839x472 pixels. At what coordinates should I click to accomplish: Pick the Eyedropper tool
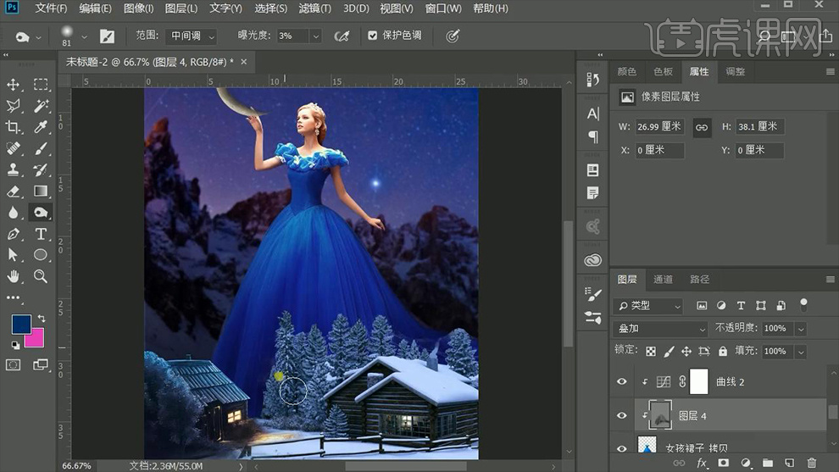(40, 127)
